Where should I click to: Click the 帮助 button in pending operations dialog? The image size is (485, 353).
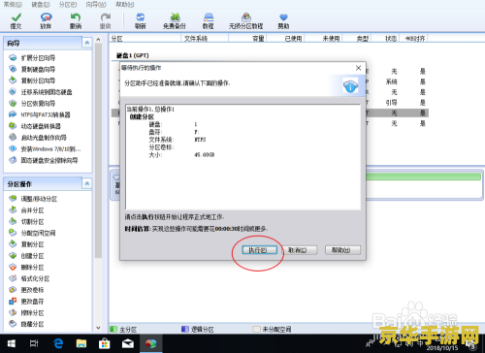(x=342, y=250)
